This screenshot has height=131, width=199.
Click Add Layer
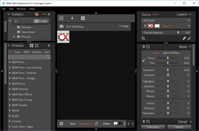point(149,20)
